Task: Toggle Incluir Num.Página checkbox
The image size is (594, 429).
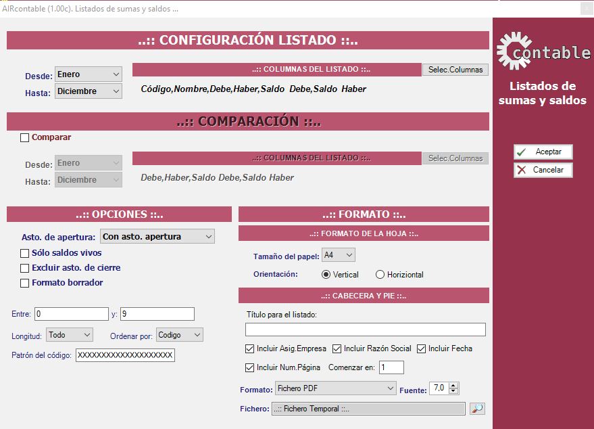Action: [249, 367]
